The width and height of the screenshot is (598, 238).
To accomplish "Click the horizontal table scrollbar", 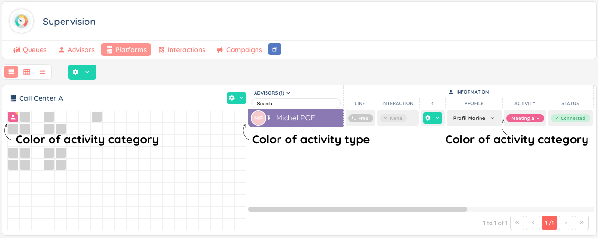I will click(x=357, y=209).
